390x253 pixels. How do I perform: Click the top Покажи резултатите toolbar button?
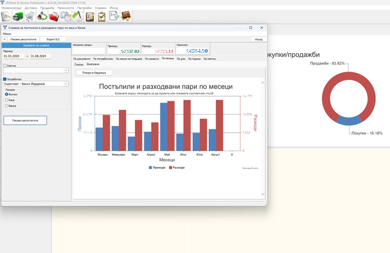point(23,39)
